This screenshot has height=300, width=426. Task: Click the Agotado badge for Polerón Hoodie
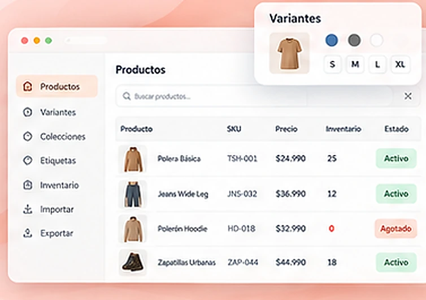point(396,229)
